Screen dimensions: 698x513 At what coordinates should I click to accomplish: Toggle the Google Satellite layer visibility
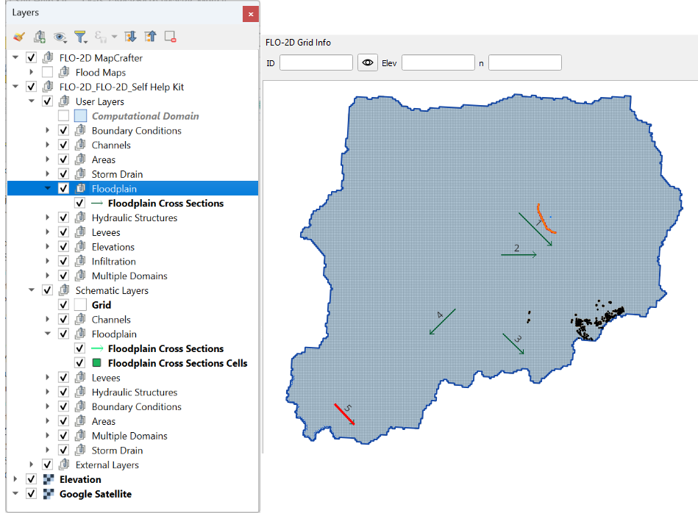[x=31, y=494]
